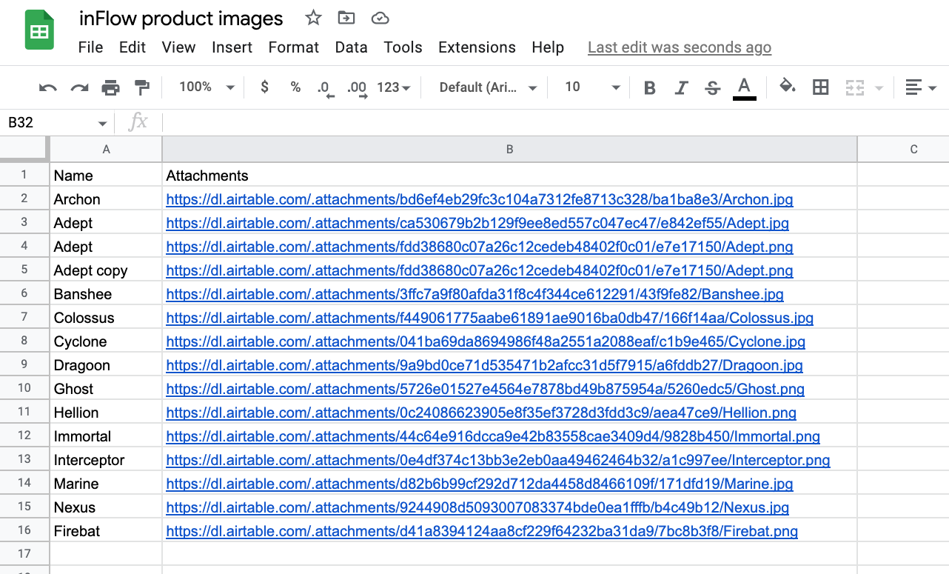Activate the paint format tool

[141, 88]
